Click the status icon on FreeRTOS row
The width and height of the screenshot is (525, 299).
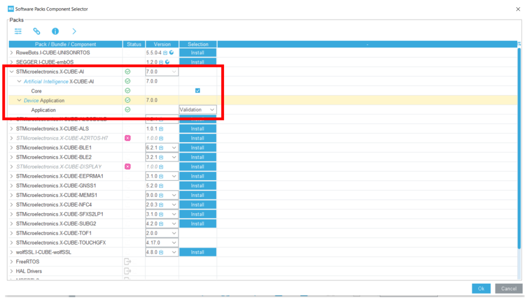(127, 262)
